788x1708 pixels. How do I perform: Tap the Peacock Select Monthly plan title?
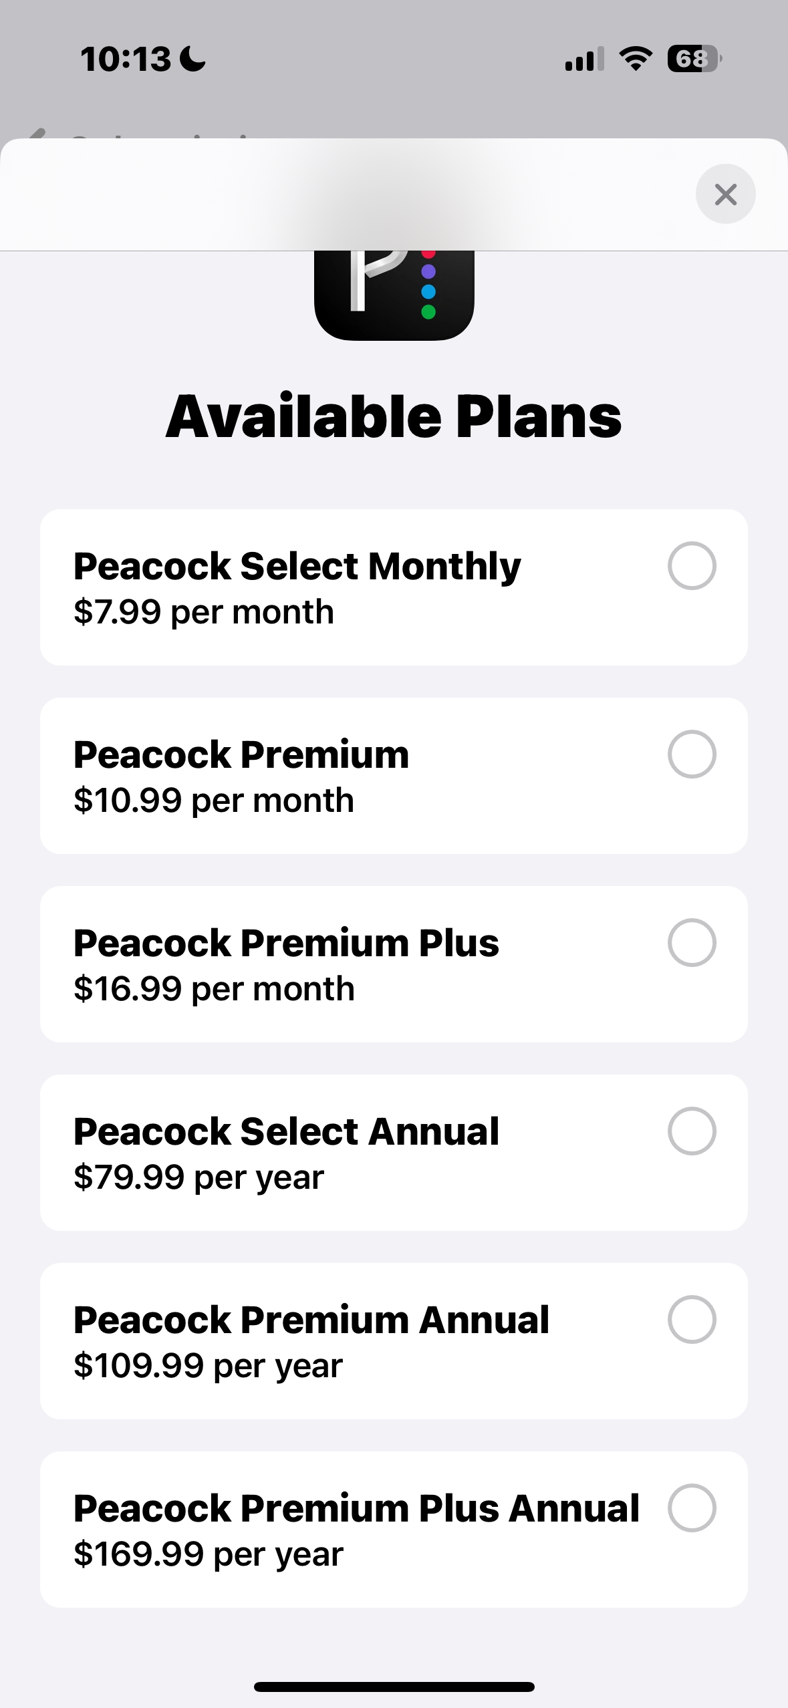tap(297, 567)
